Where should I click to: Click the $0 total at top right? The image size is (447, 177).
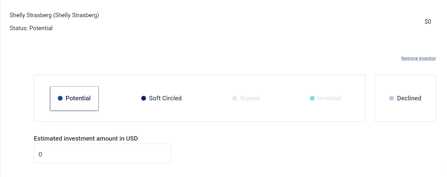pos(428,21)
